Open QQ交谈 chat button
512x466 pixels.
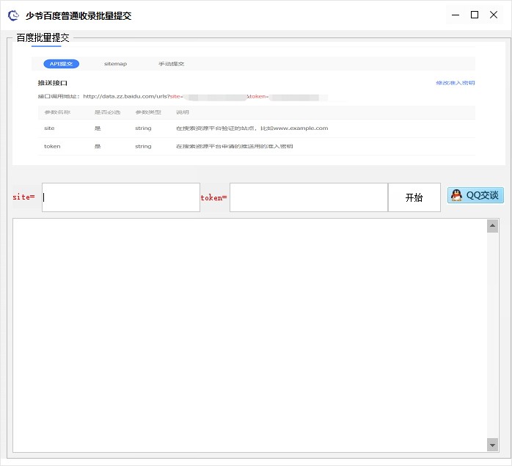[x=475, y=195]
